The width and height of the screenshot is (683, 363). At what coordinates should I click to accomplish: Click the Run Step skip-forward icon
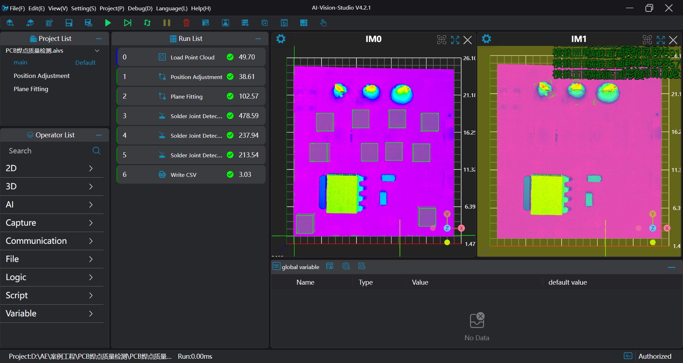pos(127,23)
